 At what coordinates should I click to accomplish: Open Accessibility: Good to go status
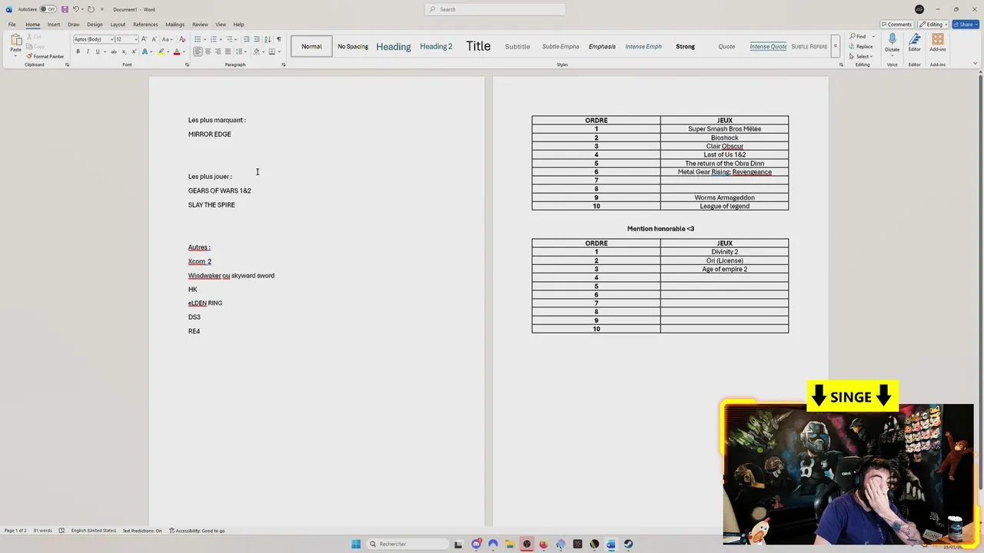[198, 531]
